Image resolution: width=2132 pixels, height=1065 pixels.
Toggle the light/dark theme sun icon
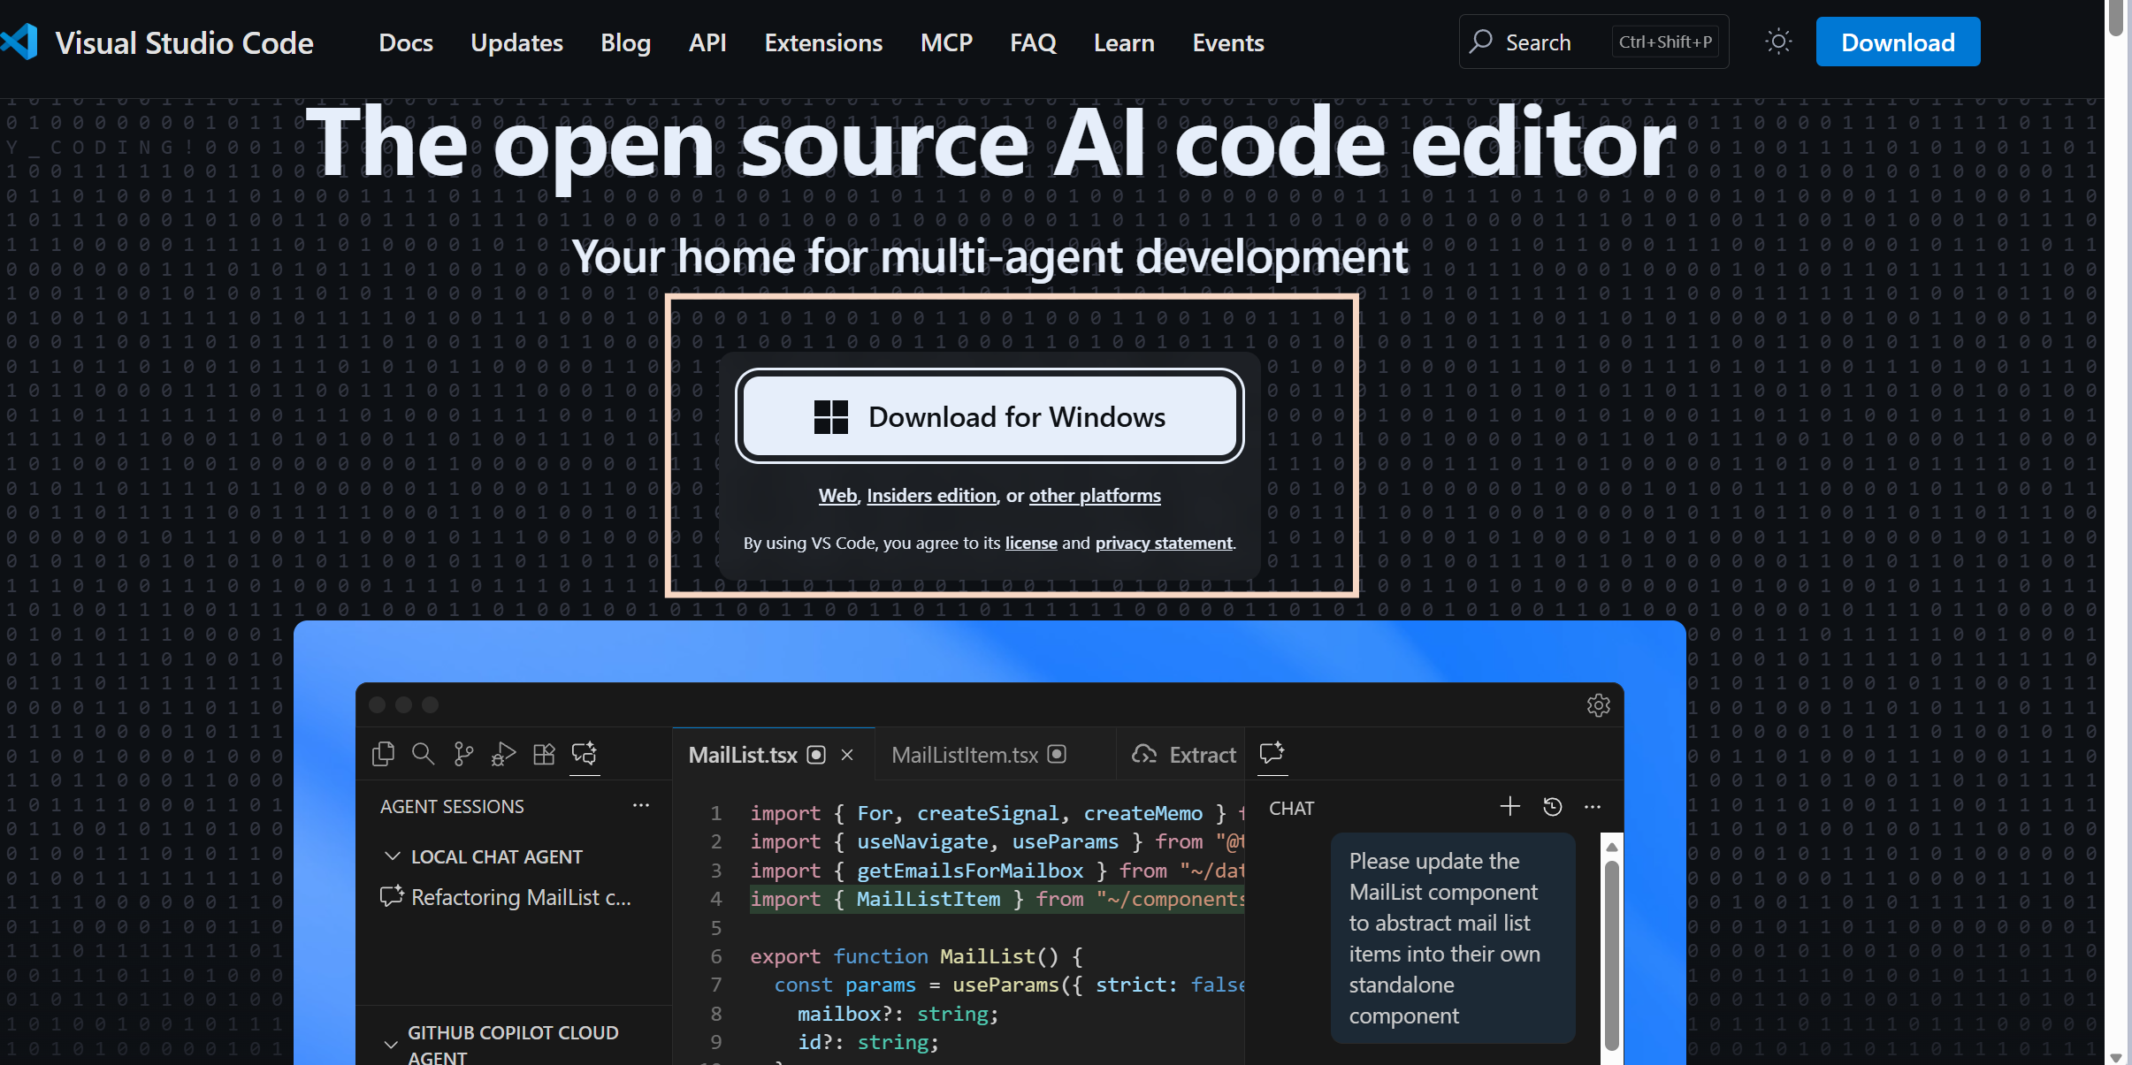[1778, 42]
